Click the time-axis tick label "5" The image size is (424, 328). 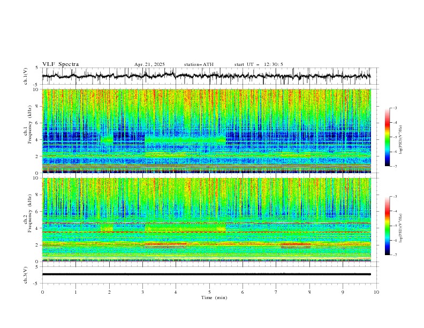click(x=209, y=292)
